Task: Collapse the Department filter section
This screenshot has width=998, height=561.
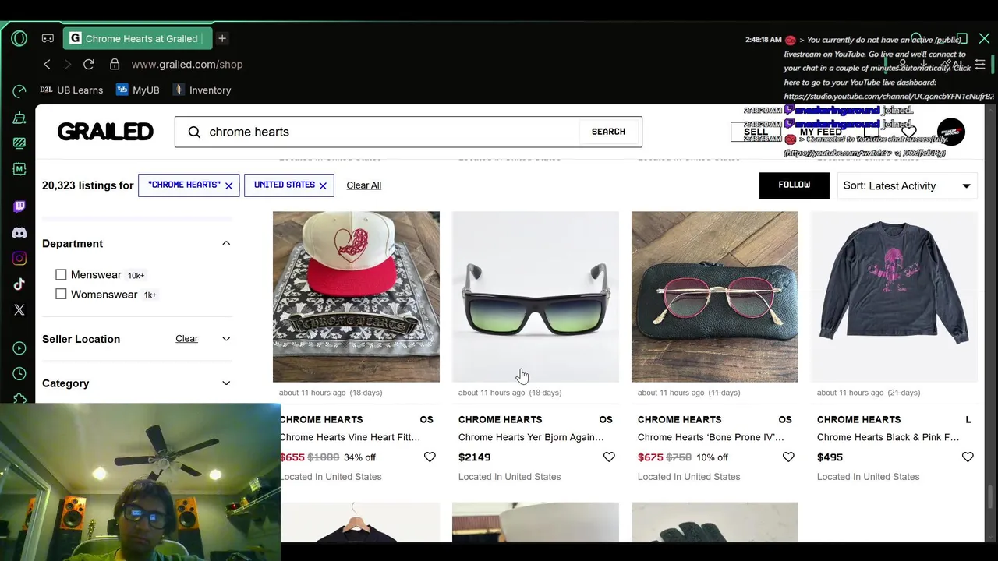Action: [226, 243]
